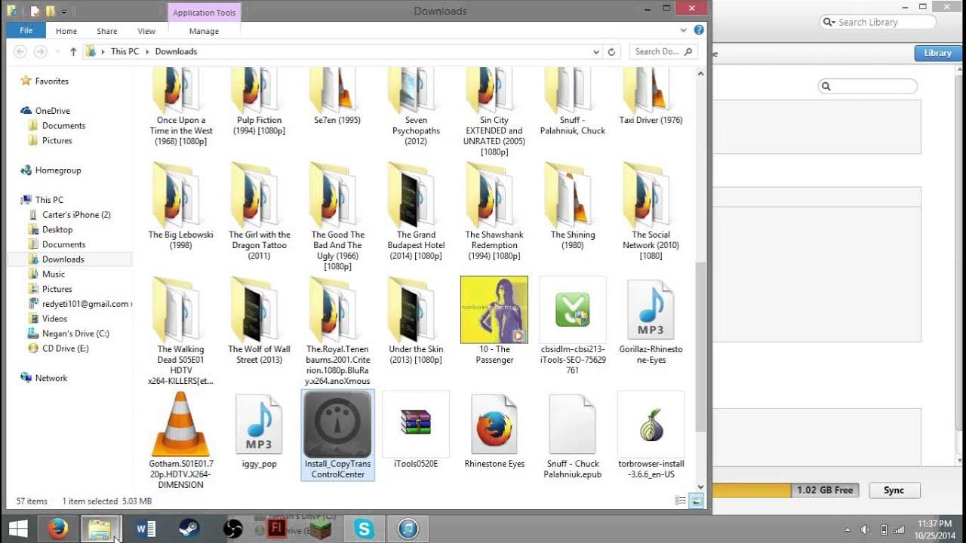Image resolution: width=966 pixels, height=543 pixels.
Task: Select The Wolf of Wall Street folder
Action: tap(259, 321)
